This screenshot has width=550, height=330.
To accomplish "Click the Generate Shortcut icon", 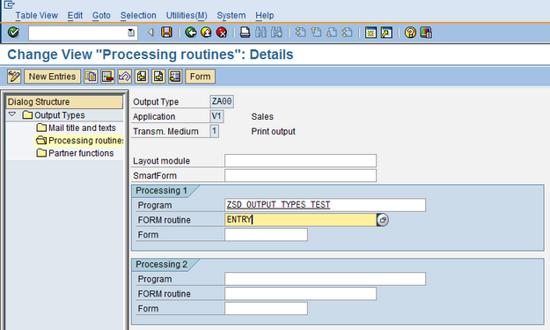I will 386,33.
